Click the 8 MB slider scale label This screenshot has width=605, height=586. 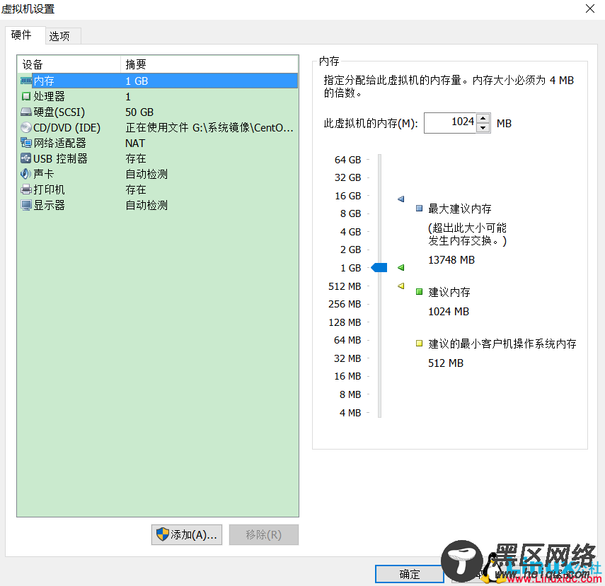pos(350,394)
